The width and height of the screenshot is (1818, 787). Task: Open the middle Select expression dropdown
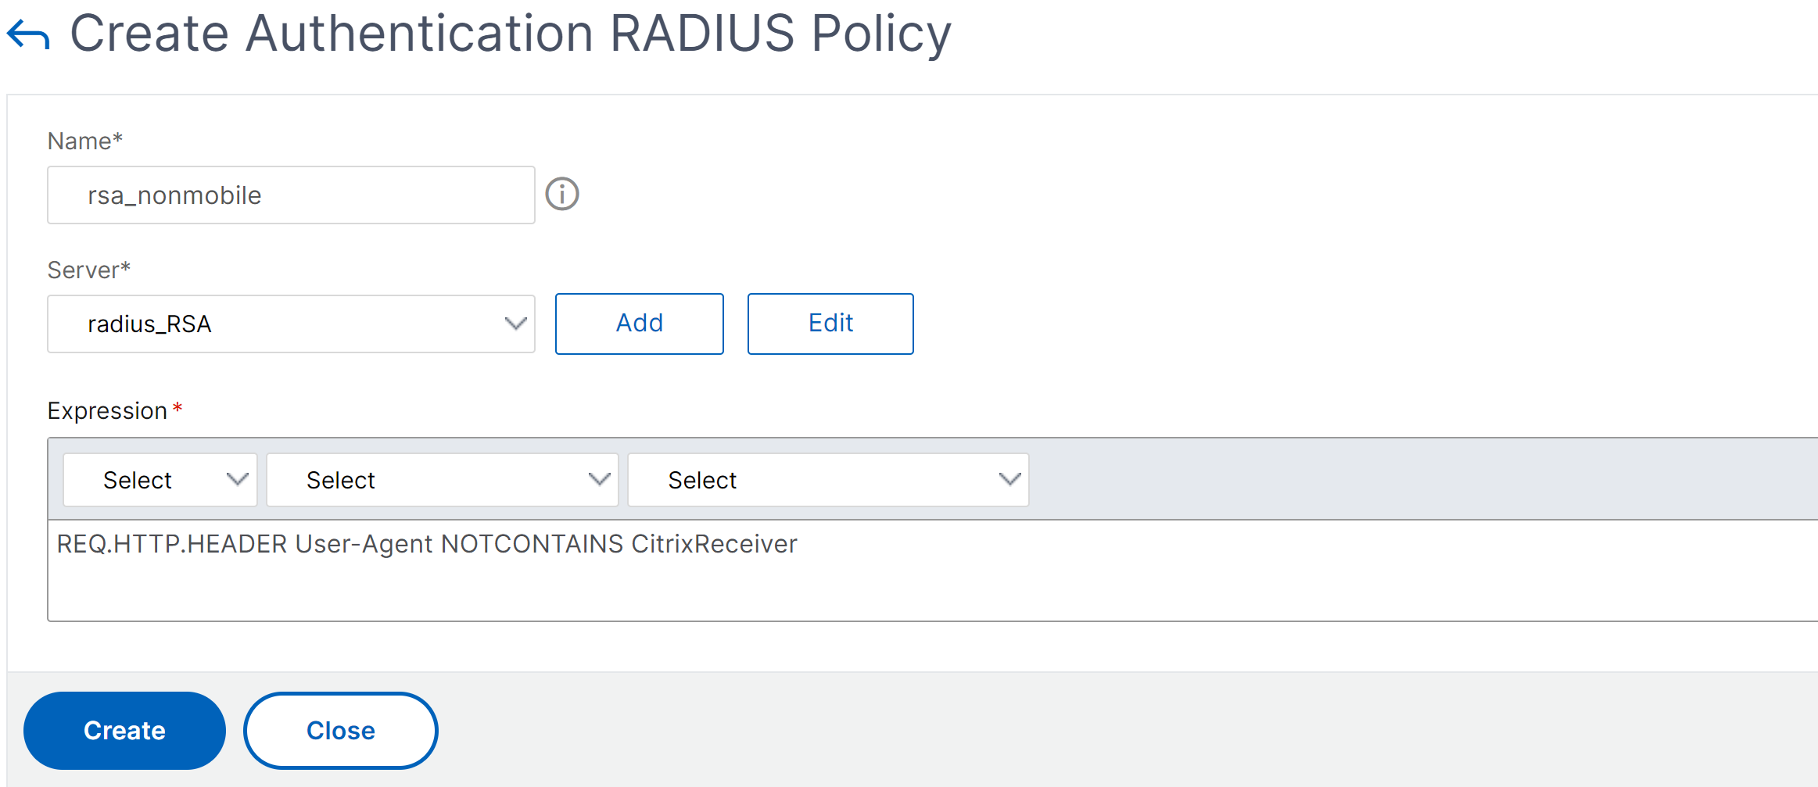[x=443, y=480]
